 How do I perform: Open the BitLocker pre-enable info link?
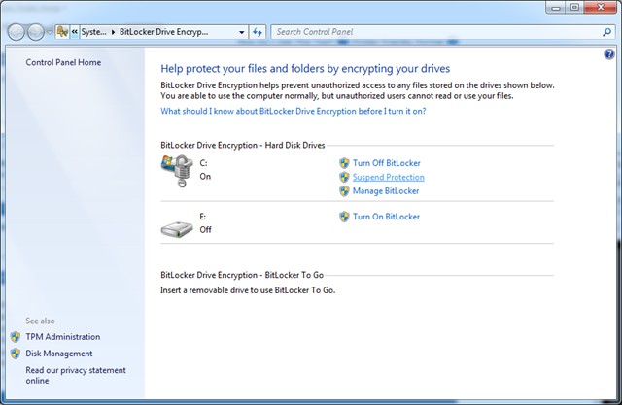(294, 111)
